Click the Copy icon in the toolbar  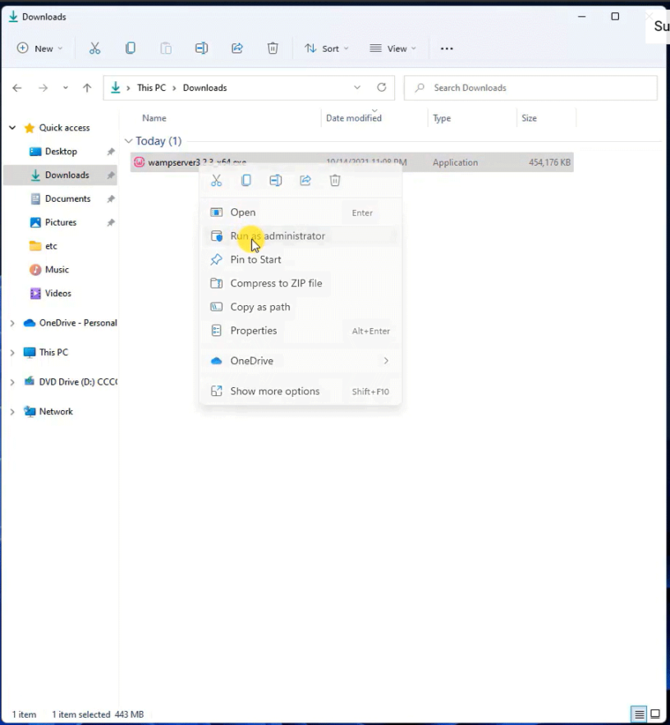coord(131,48)
